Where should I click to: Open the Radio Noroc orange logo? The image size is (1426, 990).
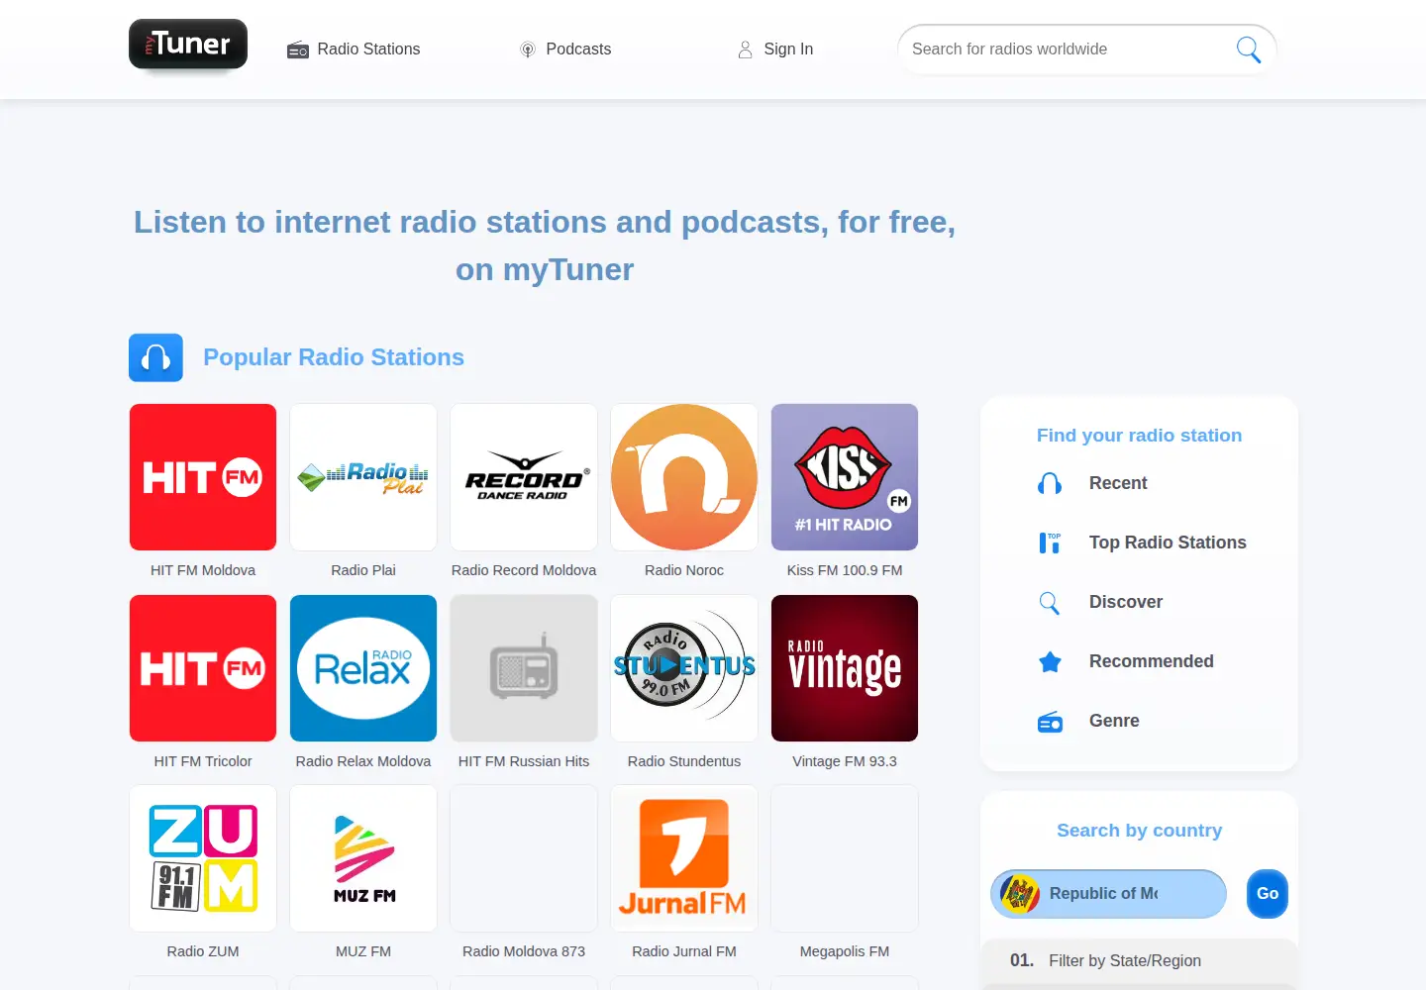[x=684, y=477]
